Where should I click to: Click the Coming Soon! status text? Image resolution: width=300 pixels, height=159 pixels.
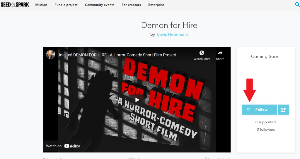tap(266, 57)
